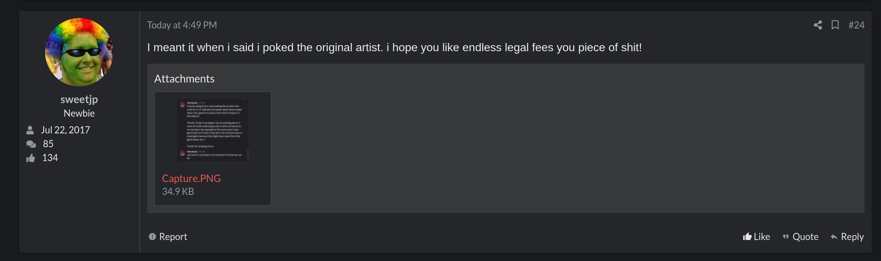The height and width of the screenshot is (261, 881).
Task: Click the share post icon
Action: click(x=818, y=25)
